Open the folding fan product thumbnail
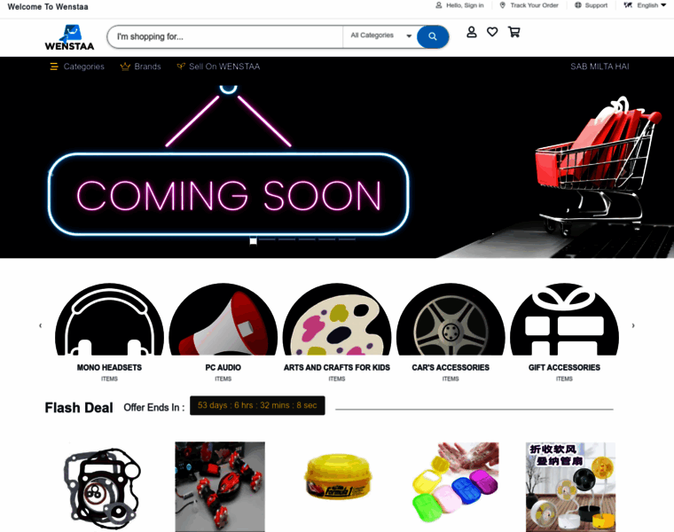674x532 pixels. coord(570,487)
